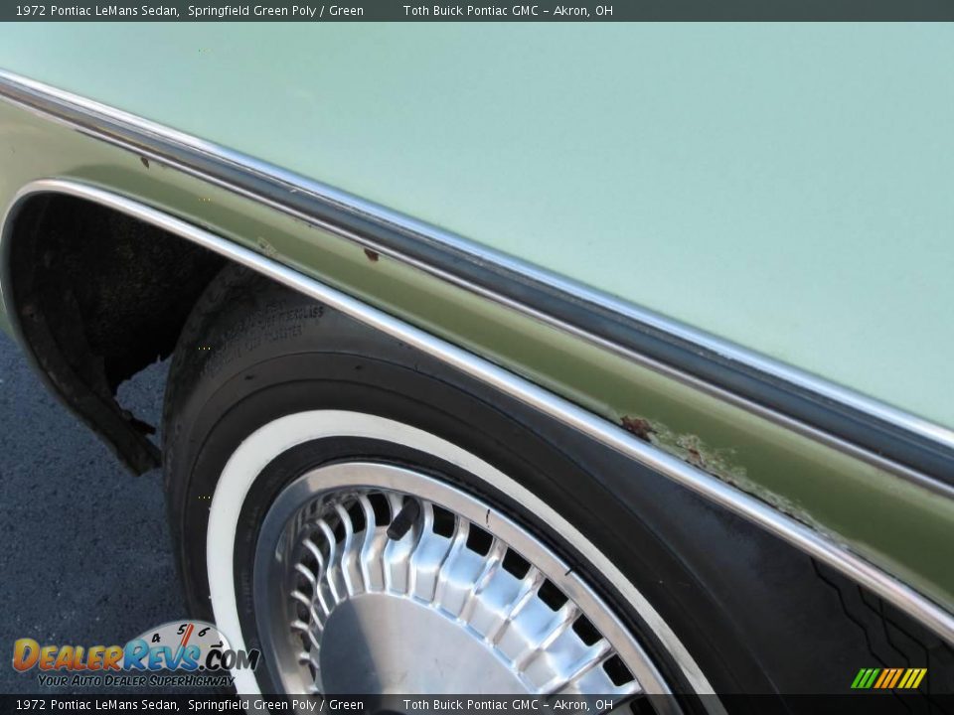
Task: Click 'Toth Buick Pontiac GMC' in the bottom caption
Action: tap(470, 705)
